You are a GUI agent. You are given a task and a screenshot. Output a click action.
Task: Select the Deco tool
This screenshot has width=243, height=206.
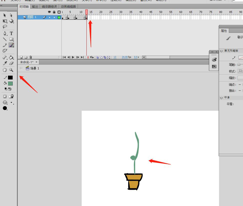point(5,50)
